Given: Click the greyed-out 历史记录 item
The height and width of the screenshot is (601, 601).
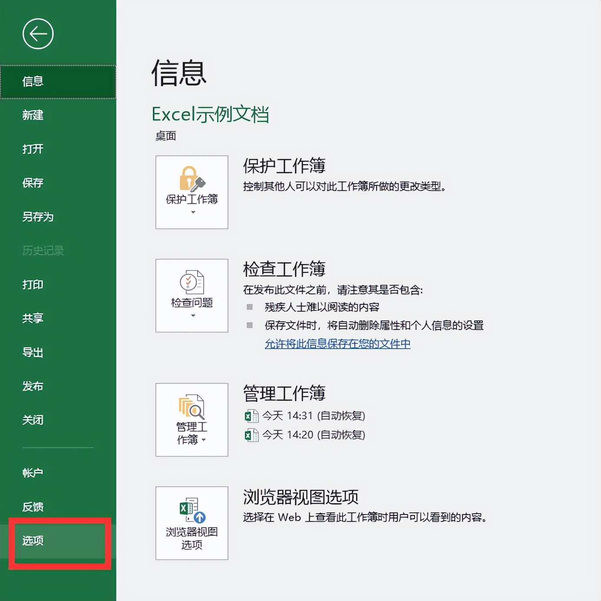Looking at the screenshot, I should pyautogui.click(x=58, y=251).
